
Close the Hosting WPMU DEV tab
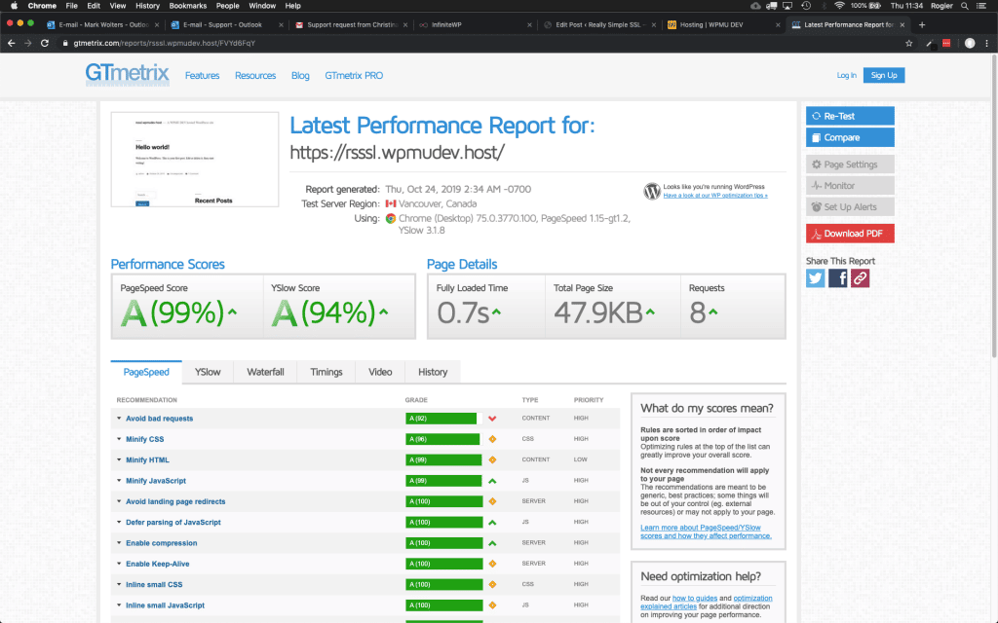tap(777, 24)
